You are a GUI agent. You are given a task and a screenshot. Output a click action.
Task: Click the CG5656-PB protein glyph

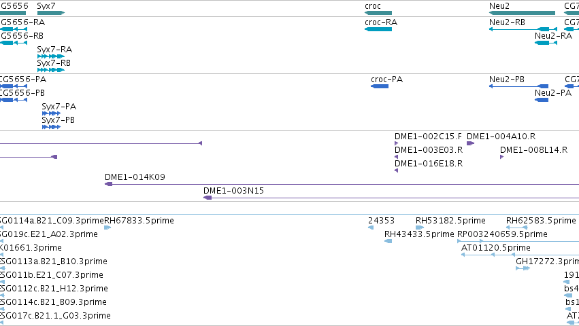pyautogui.click(x=14, y=100)
